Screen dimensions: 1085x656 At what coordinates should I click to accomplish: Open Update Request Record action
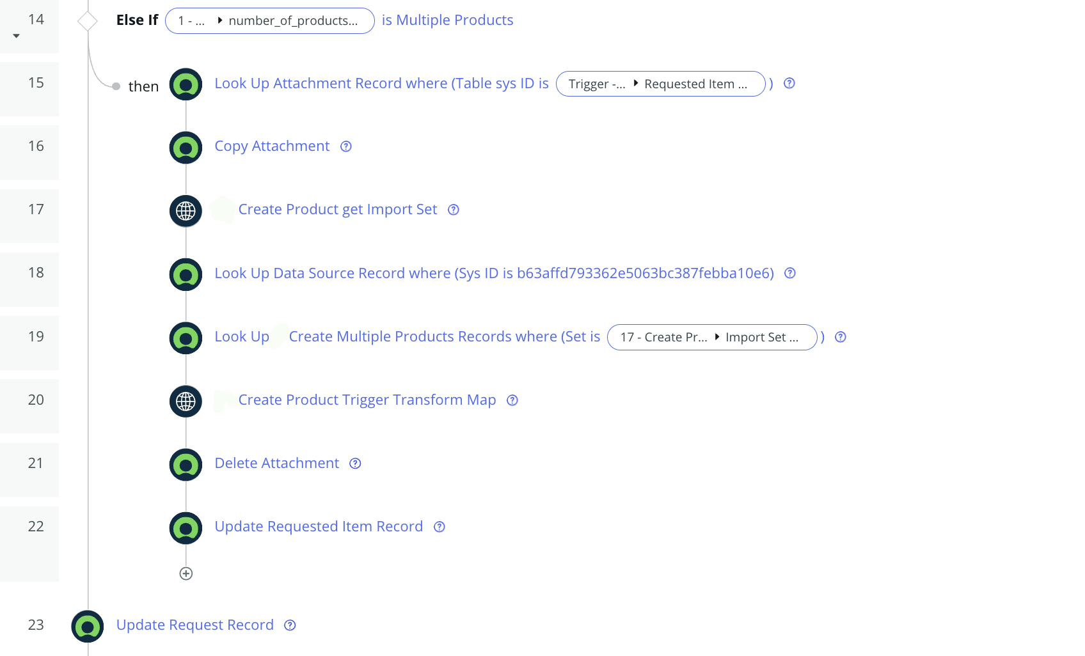(x=195, y=625)
